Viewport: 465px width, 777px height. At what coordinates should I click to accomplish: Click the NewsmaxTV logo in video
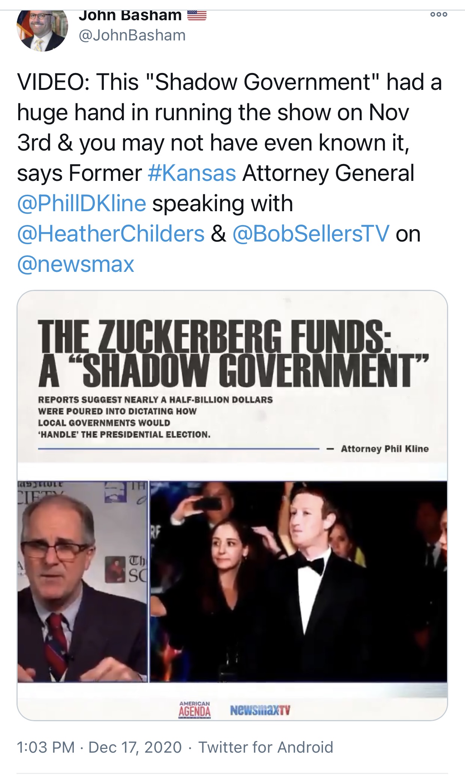pos(260,710)
